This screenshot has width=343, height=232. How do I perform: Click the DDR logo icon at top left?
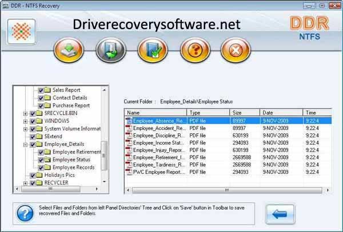tap(21, 31)
